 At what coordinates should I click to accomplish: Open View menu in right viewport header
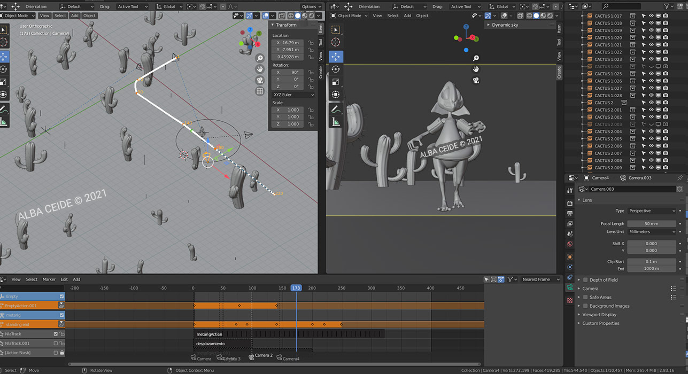(x=377, y=15)
